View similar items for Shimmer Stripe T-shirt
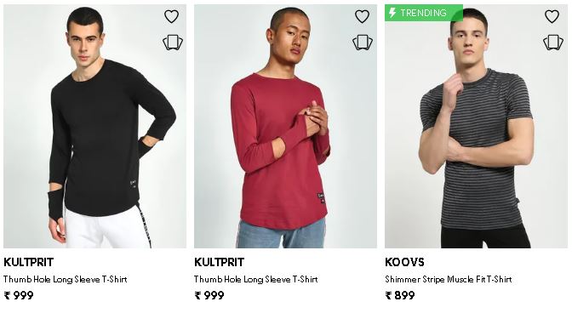The image size is (572, 313). 553,43
